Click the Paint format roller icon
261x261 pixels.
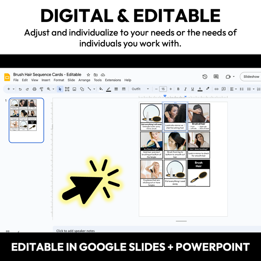click(x=41, y=89)
